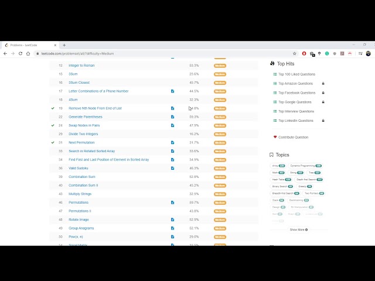
Task: Open solution icon for Remove Nth Node
Action: 172,108
